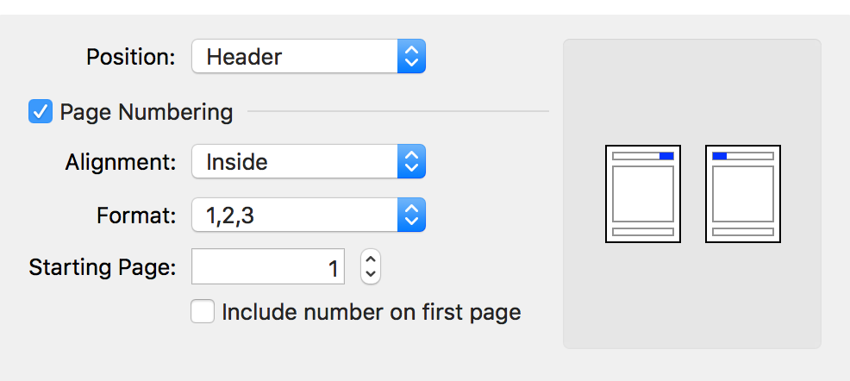Viewport: 850px width, 381px height.
Task: Click the blue arrows of Position popup
Action: tap(412, 58)
